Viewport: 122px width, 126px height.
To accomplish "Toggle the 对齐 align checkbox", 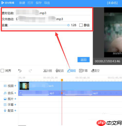I will point(2,71).
